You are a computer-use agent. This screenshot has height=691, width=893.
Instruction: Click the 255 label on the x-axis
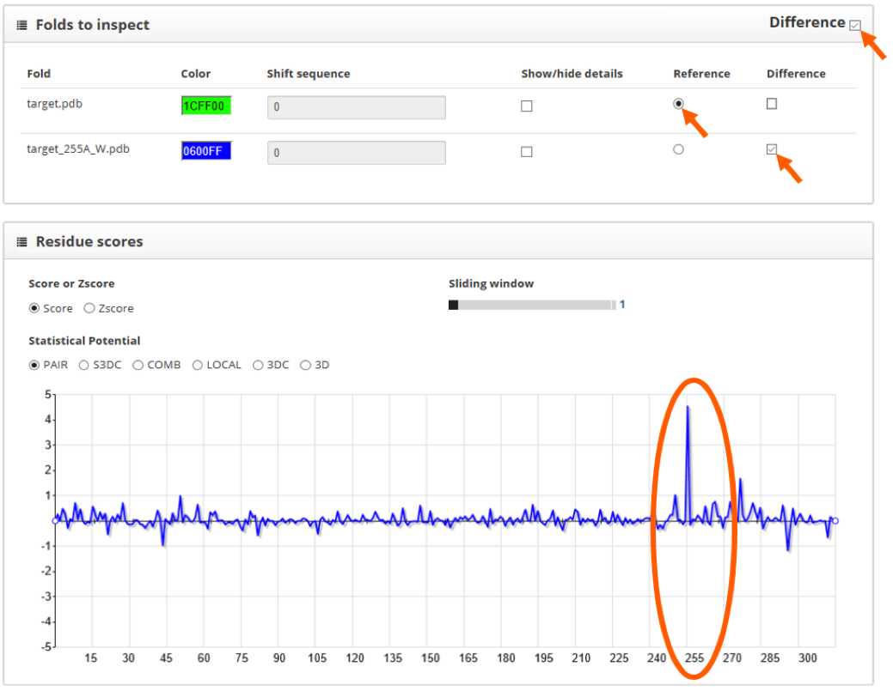point(694,658)
